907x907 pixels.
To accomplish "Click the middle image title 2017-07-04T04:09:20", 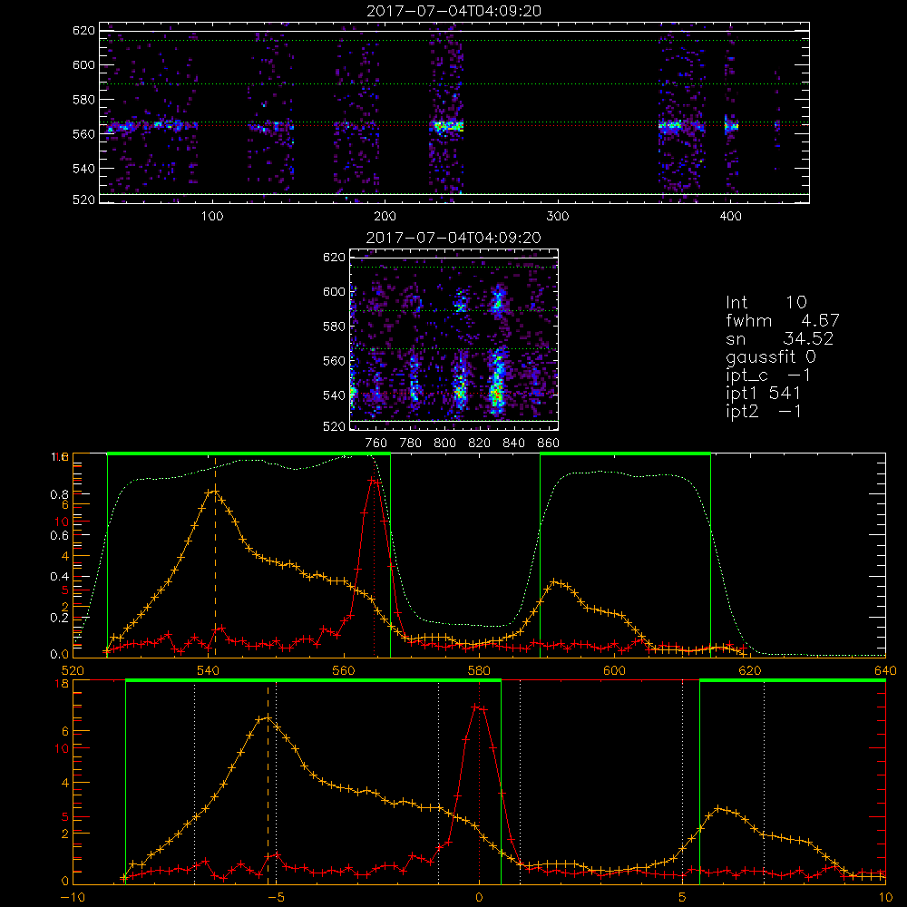I will point(453,238).
